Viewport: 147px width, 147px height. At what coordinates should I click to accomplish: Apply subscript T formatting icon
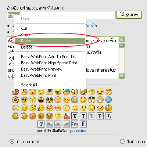tap(109, 116)
